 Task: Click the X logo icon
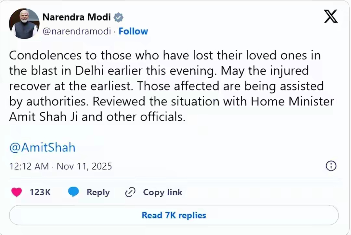(x=331, y=16)
